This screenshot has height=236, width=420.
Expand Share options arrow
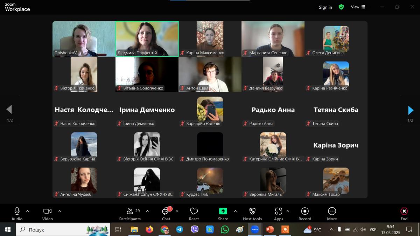pyautogui.click(x=235, y=211)
